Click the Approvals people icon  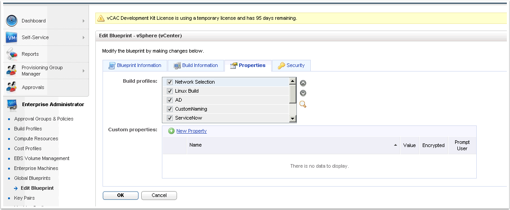point(12,87)
